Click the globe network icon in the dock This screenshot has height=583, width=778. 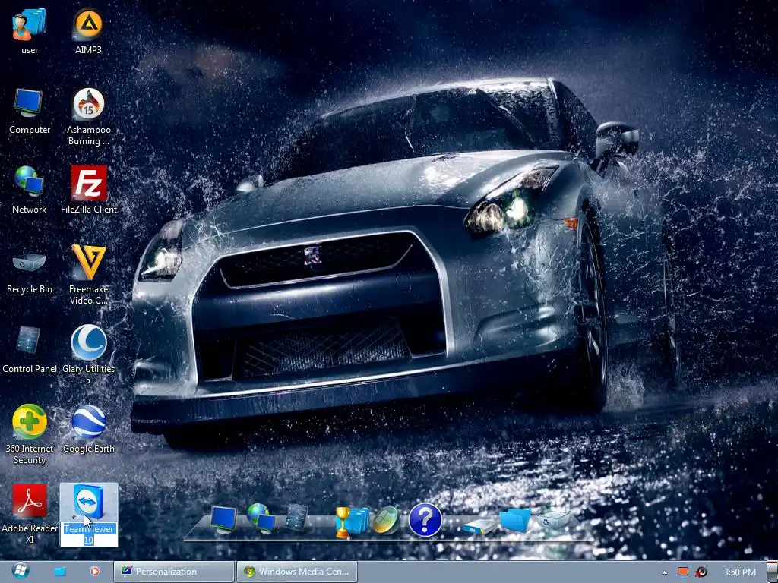point(261,518)
